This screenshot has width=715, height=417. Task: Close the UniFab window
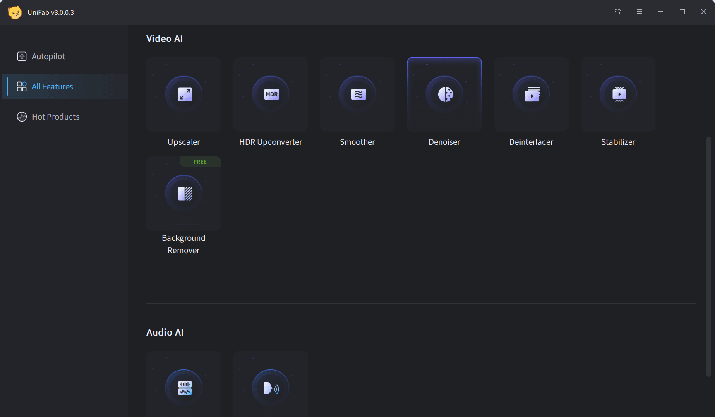pos(704,12)
